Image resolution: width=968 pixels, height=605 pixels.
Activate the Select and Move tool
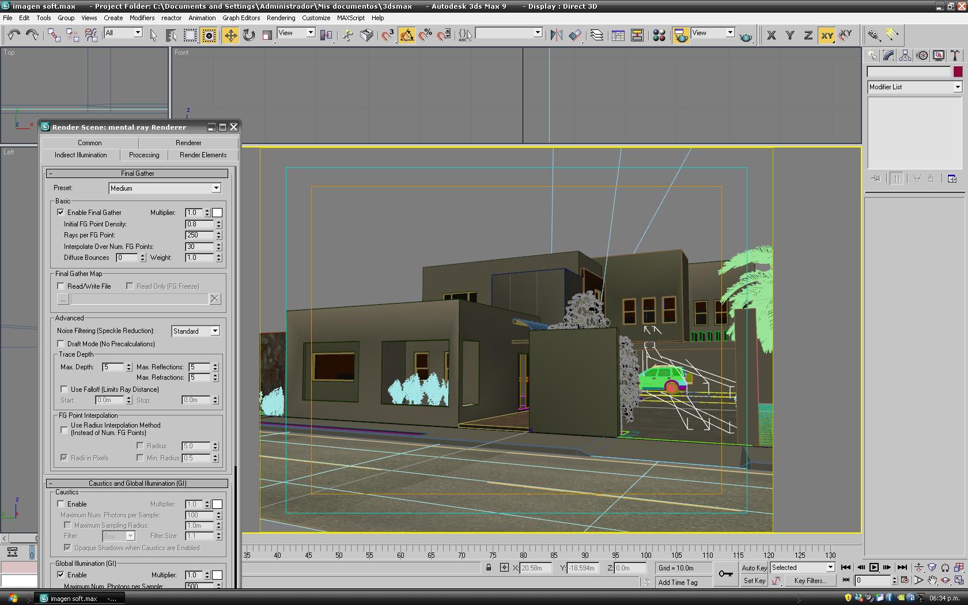click(230, 35)
